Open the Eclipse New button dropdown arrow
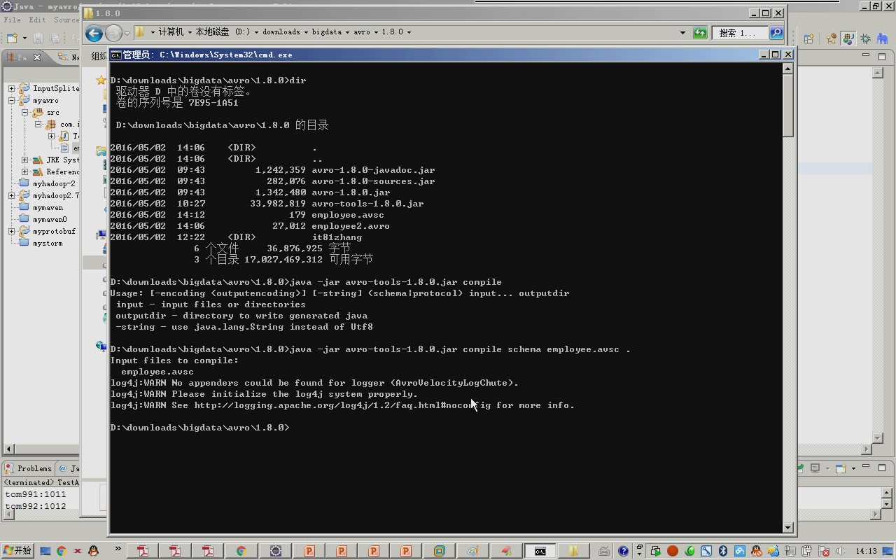Viewport: 896px width, 560px height. click(x=24, y=38)
